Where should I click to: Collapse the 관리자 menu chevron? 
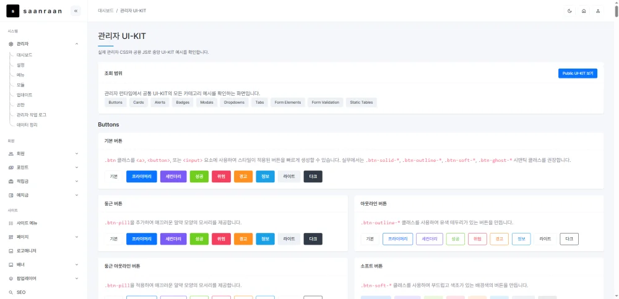[77, 44]
